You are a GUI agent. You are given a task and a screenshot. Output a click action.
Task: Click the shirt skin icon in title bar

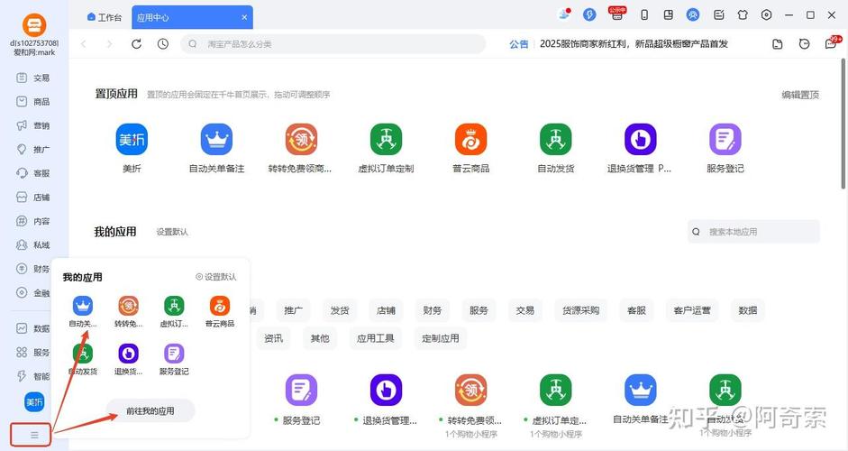point(743,15)
